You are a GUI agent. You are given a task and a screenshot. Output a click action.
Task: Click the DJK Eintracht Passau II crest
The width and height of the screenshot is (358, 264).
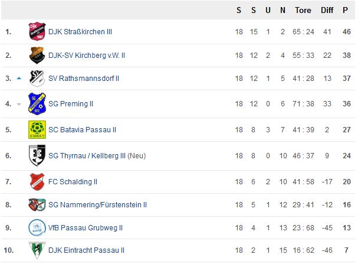(37, 250)
